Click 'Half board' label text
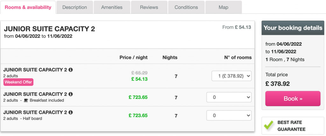Screen dimensions: 326x136 pos(32,119)
